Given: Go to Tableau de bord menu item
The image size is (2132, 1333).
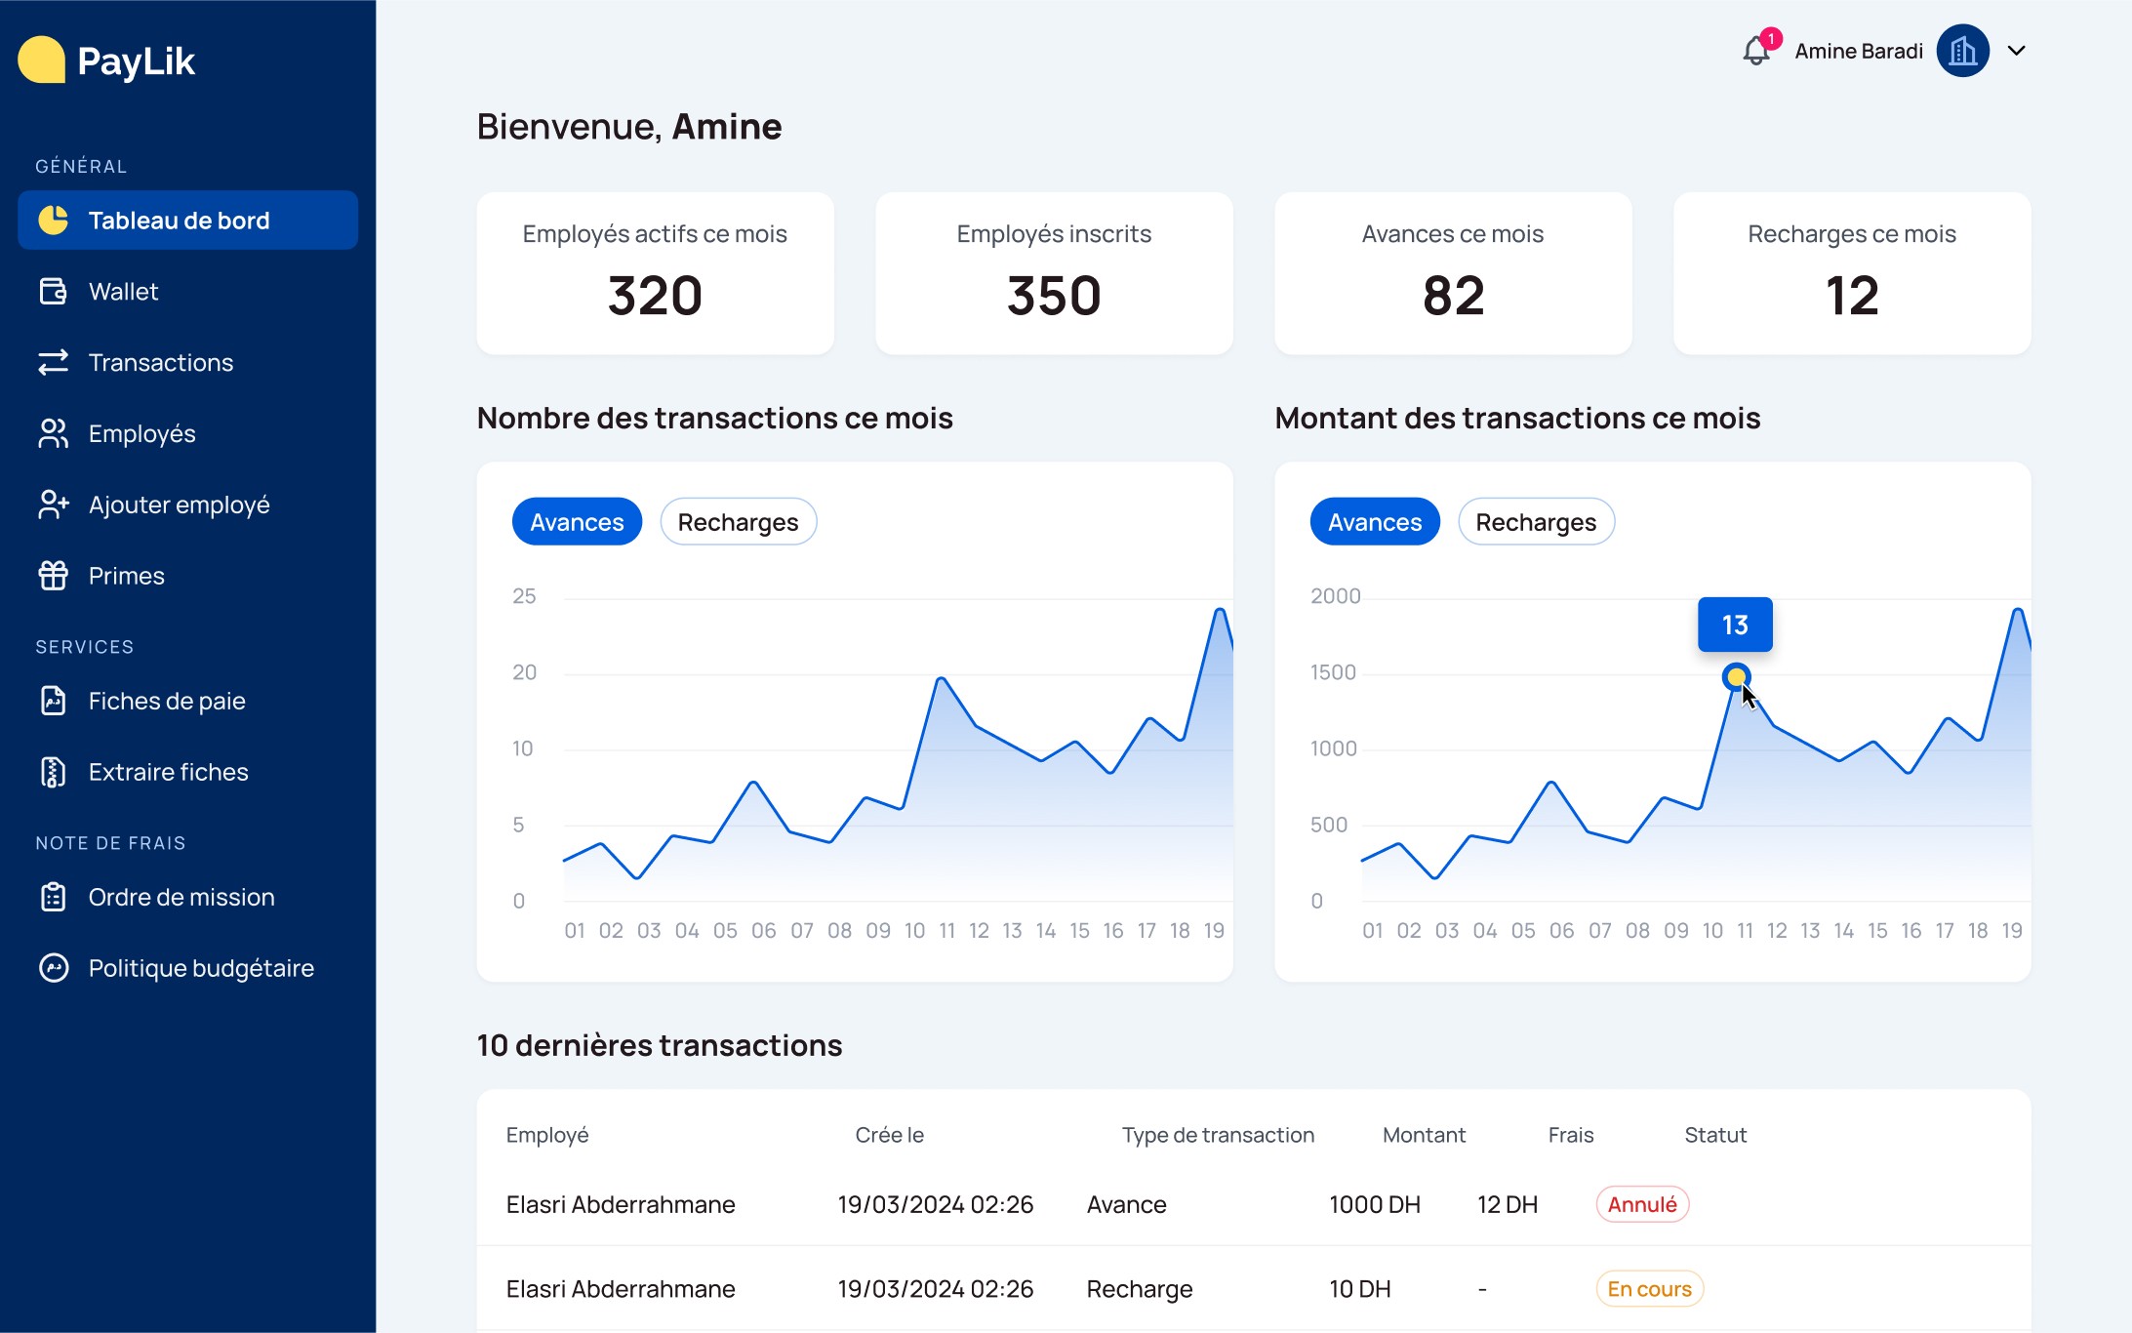Looking at the screenshot, I should click(x=187, y=221).
